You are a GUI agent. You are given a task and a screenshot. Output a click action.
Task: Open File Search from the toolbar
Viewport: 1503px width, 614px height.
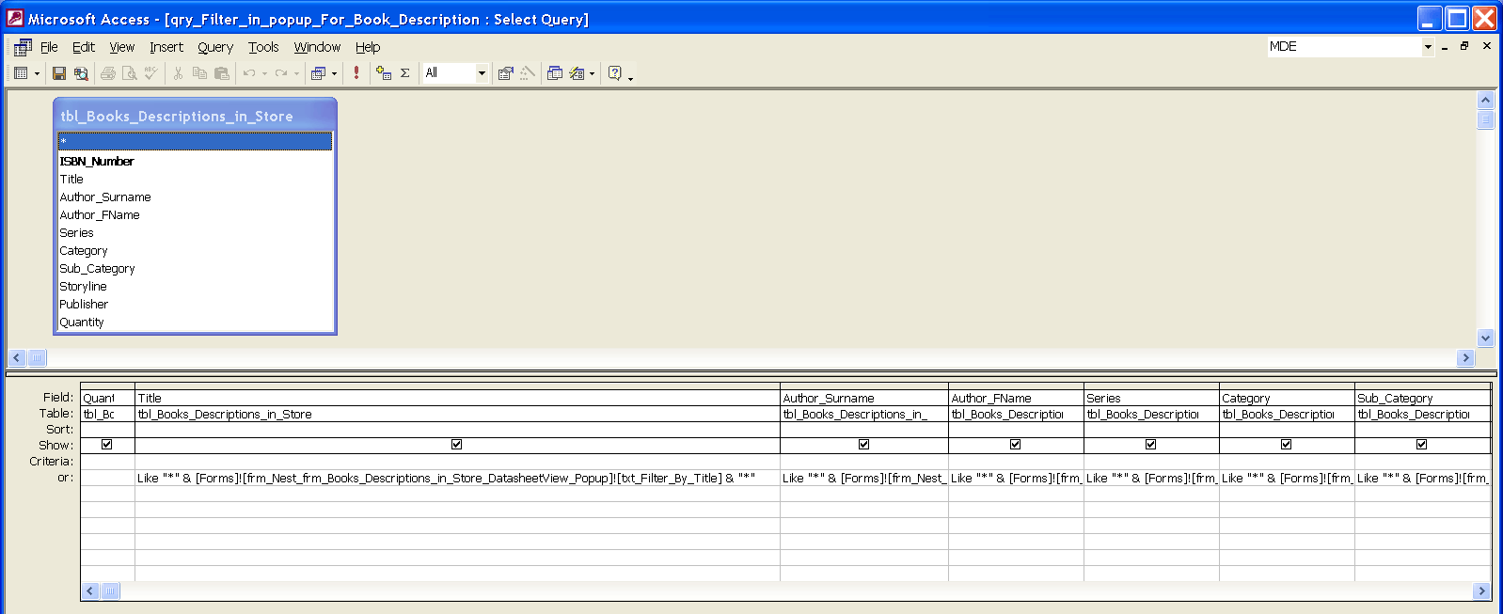pyautogui.click(x=81, y=73)
